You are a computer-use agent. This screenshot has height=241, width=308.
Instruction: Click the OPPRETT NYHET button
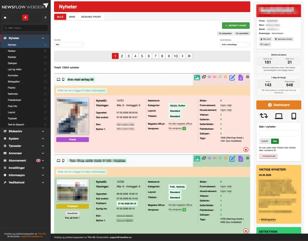(x=236, y=26)
